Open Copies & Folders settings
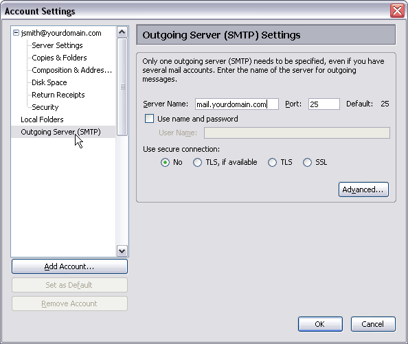 (x=59, y=58)
